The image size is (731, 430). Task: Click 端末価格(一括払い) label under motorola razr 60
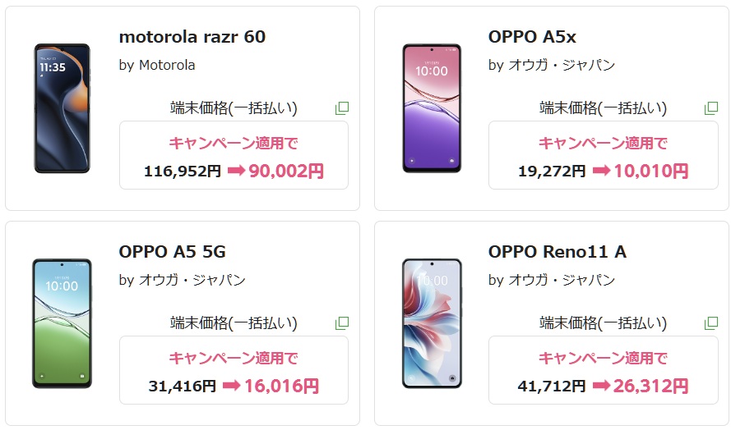pos(234,108)
